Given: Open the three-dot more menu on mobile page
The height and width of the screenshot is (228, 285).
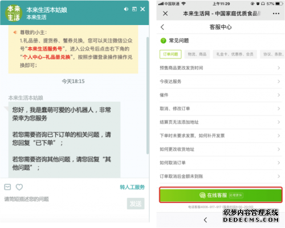Looking at the screenshot, I should 276,14.
